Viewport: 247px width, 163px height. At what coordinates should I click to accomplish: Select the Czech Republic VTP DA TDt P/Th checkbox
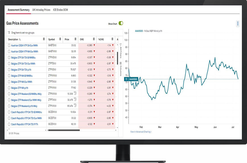9,124
